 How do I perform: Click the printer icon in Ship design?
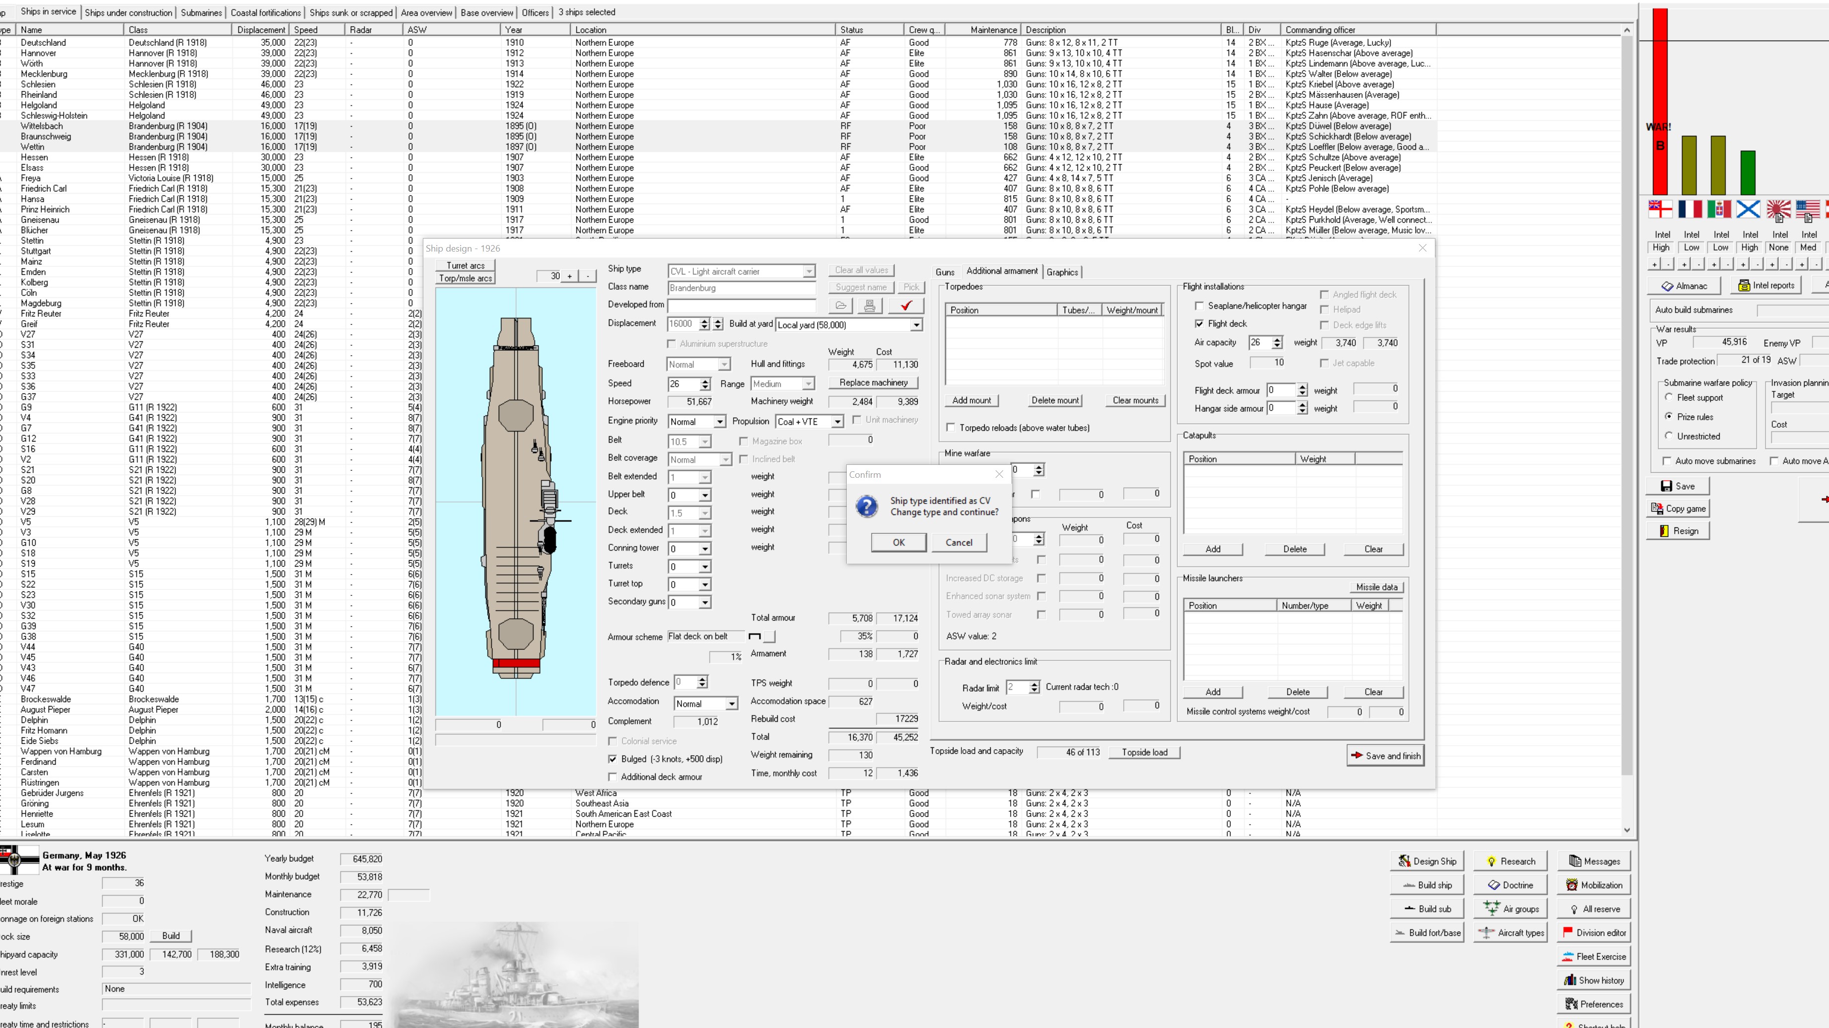click(x=869, y=306)
